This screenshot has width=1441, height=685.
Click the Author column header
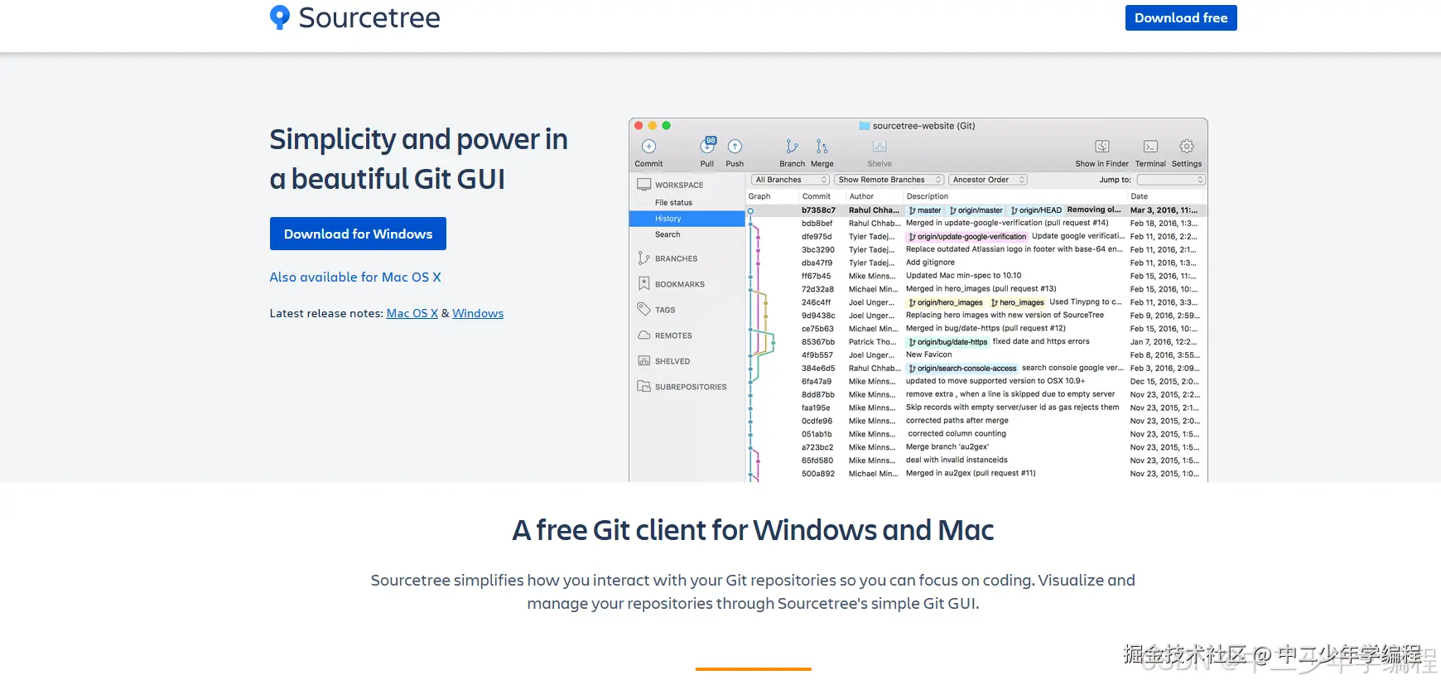861,196
